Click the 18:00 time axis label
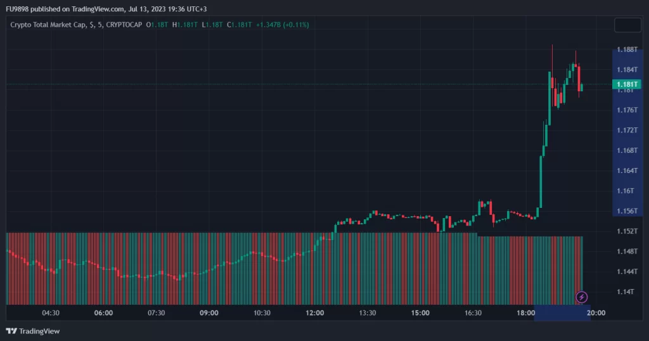Image resolution: width=649 pixels, height=341 pixels. click(526, 312)
